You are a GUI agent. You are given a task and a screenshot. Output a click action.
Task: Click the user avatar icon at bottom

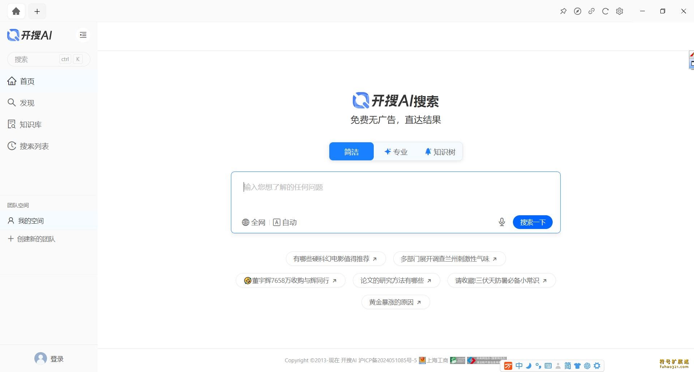(40, 358)
